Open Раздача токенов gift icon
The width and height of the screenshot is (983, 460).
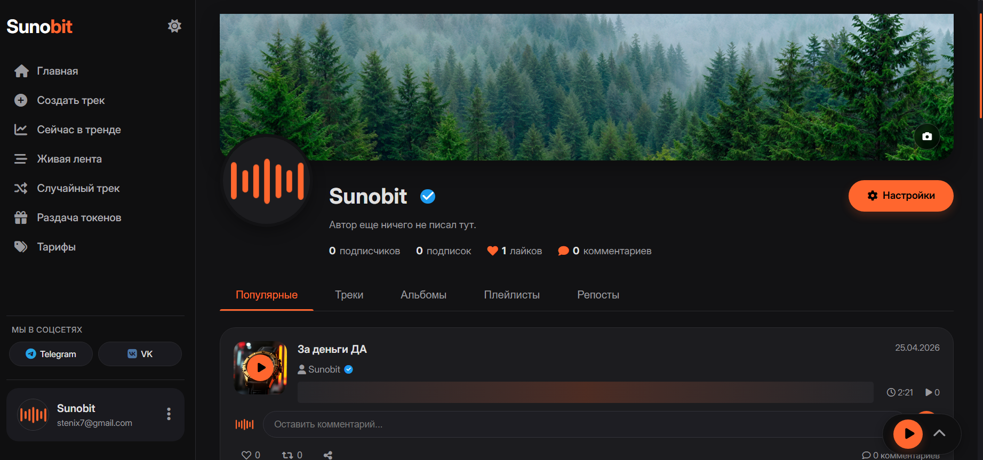coord(21,217)
